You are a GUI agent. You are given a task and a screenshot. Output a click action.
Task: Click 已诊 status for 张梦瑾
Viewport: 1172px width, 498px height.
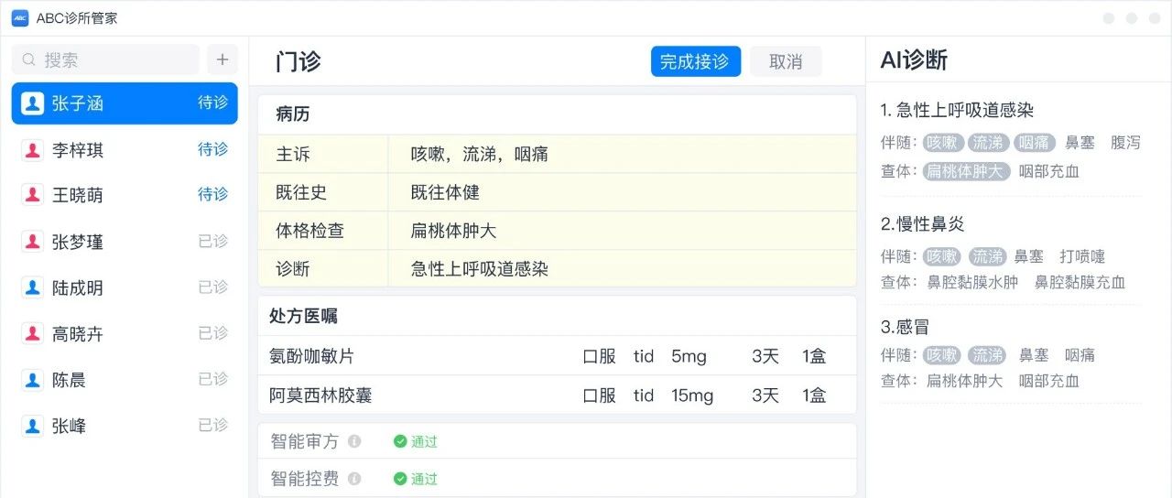(213, 241)
